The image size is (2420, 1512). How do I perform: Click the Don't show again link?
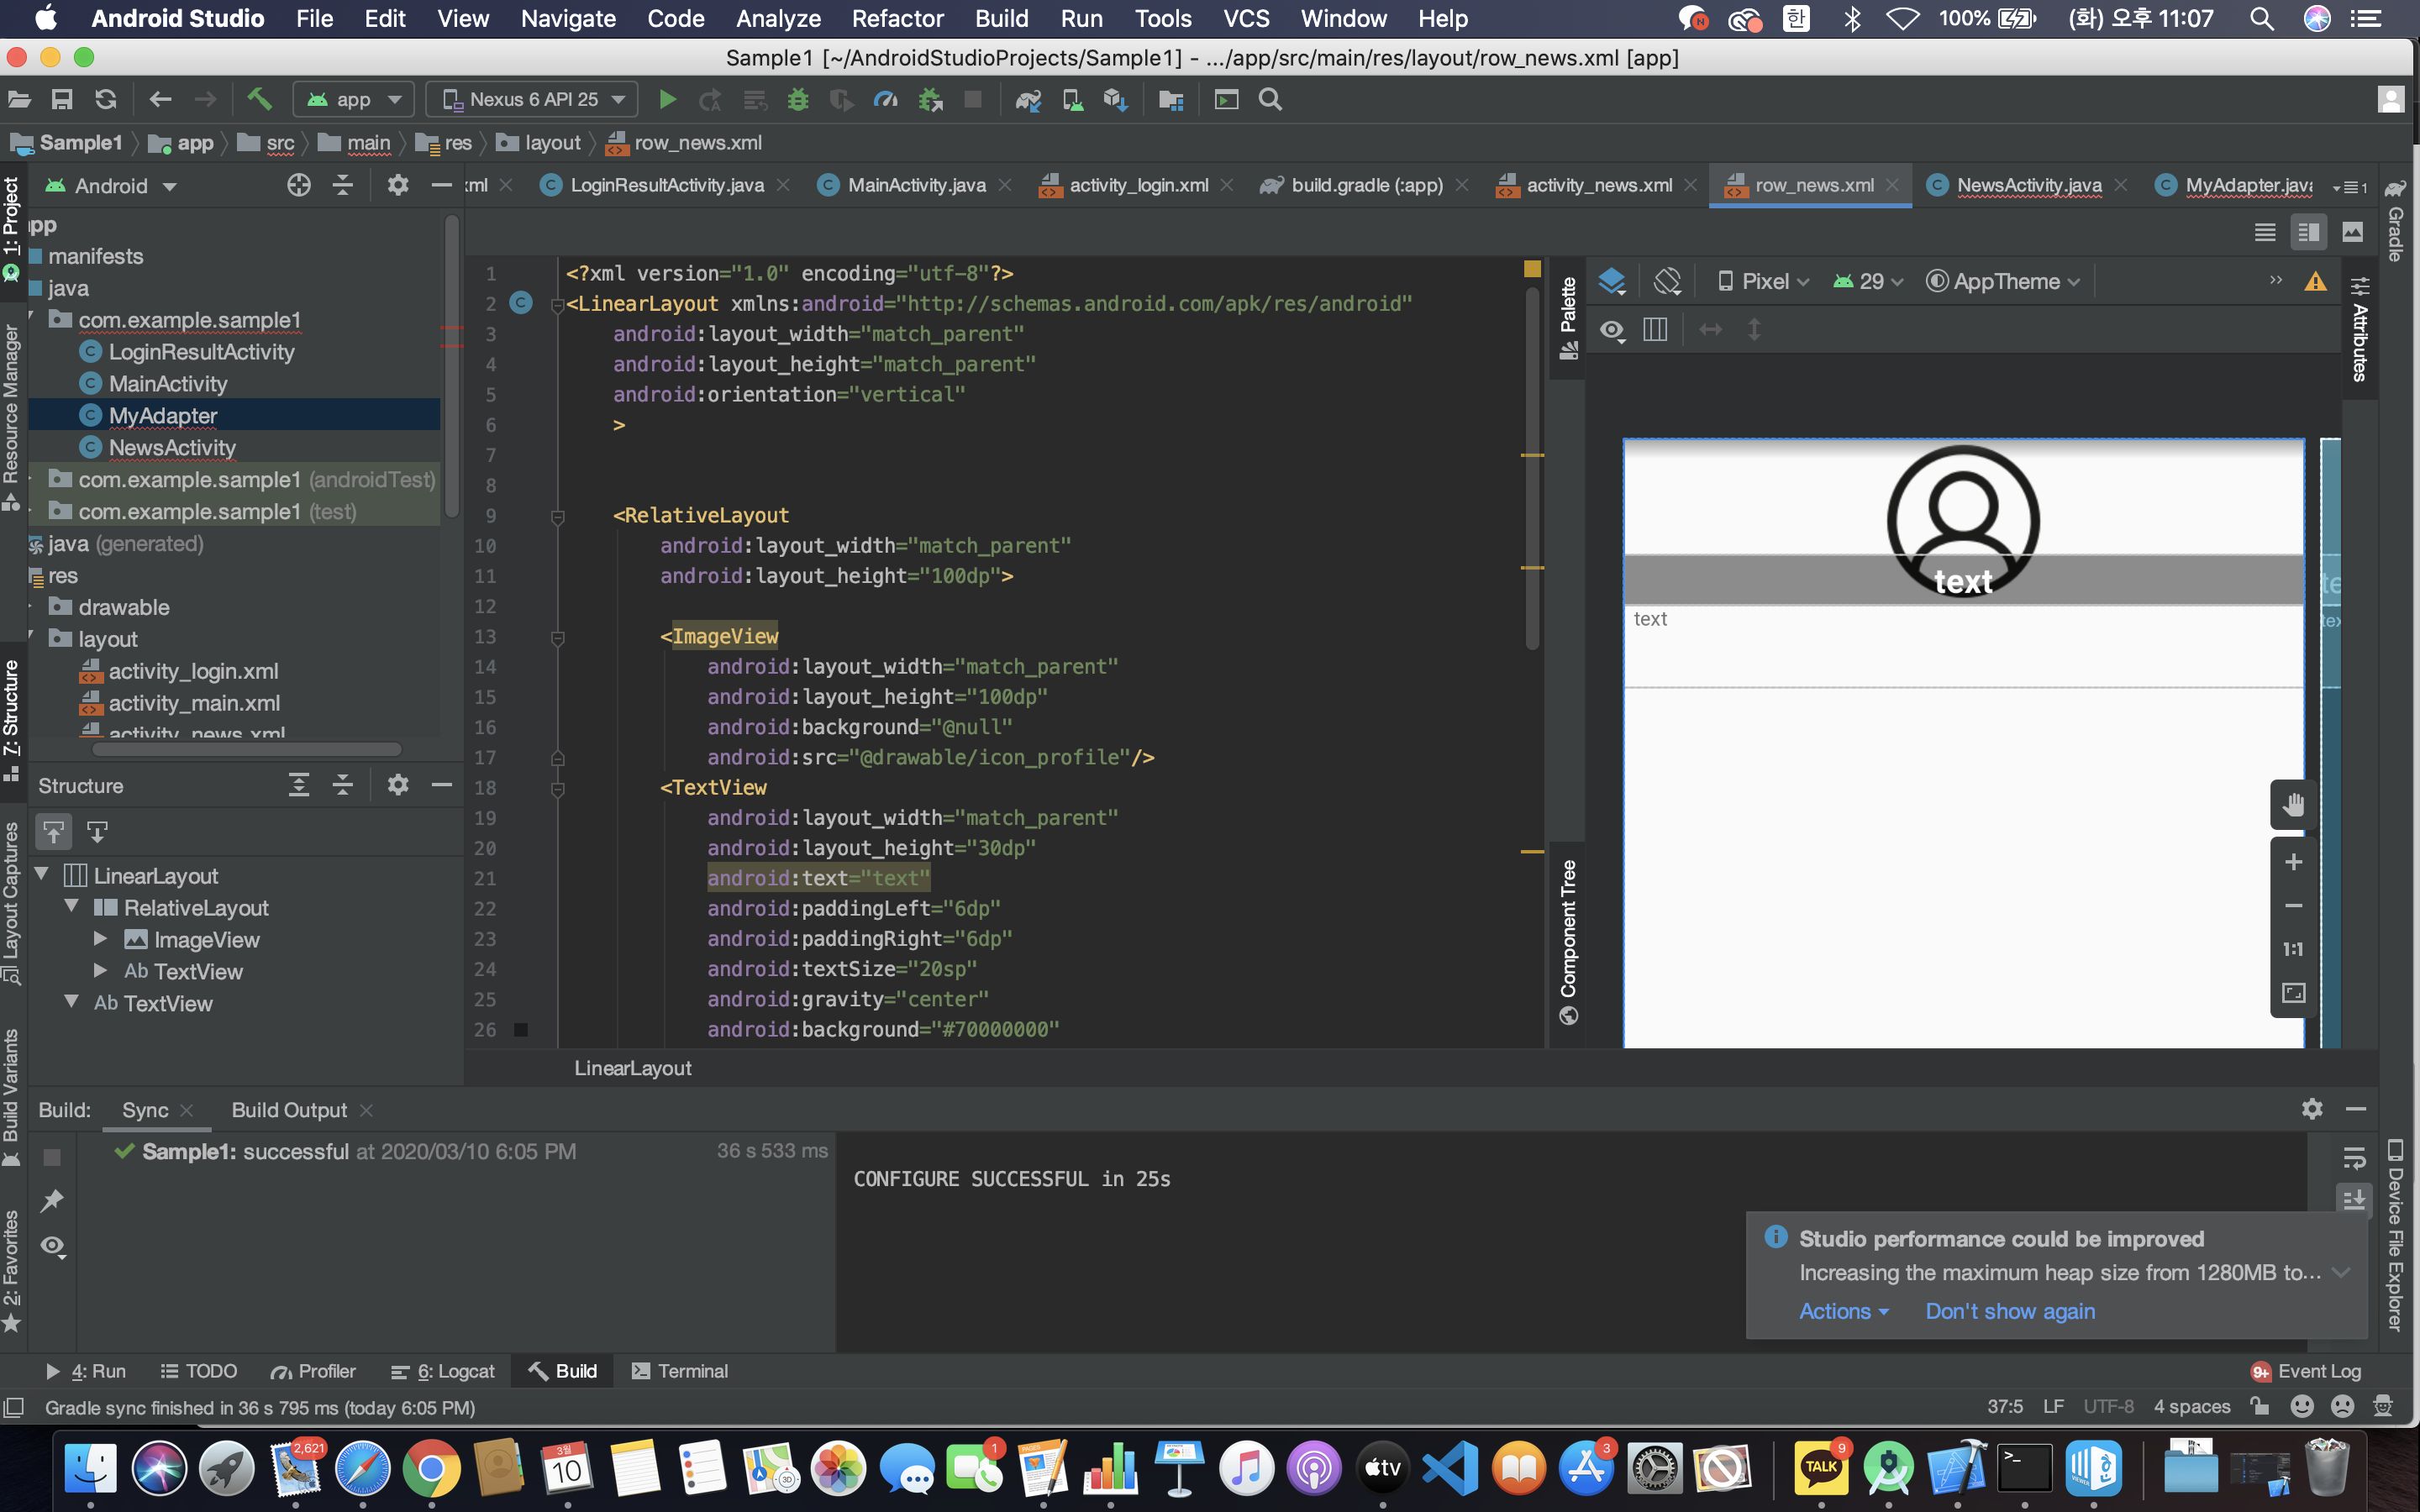pyautogui.click(x=2009, y=1311)
